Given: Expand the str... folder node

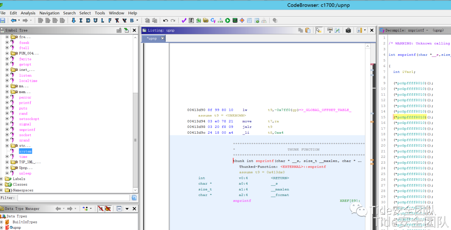Looking at the screenshot, I should click(x=7, y=145).
